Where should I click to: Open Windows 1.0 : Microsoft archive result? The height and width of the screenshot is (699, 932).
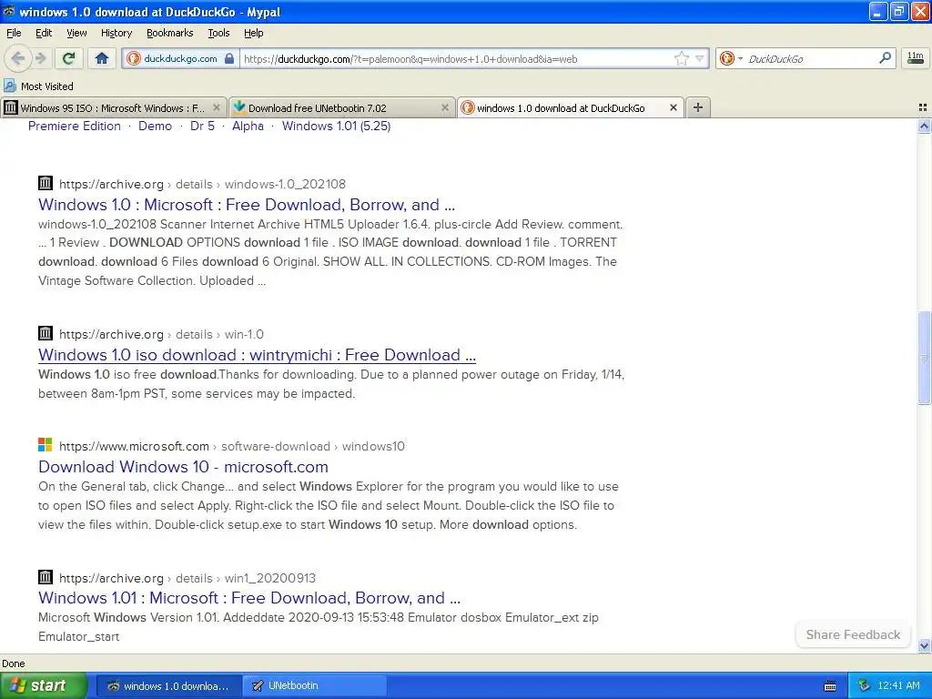247,205
